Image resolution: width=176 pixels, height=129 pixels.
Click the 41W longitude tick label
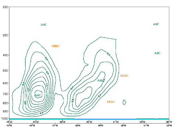(x=116, y=122)
